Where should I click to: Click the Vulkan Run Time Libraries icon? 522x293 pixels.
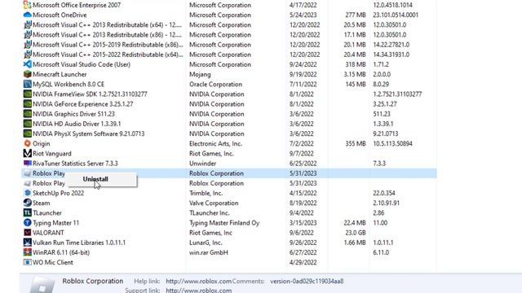(27, 243)
